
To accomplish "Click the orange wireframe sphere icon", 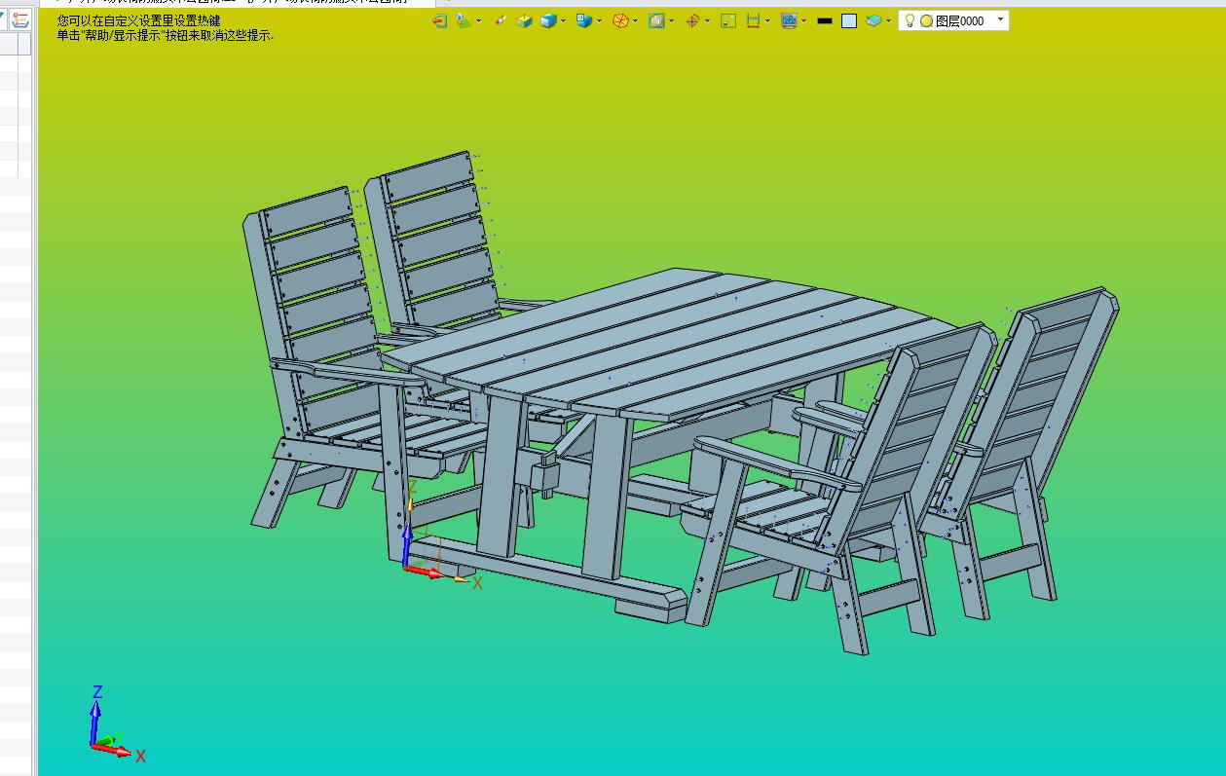I will (x=620, y=20).
